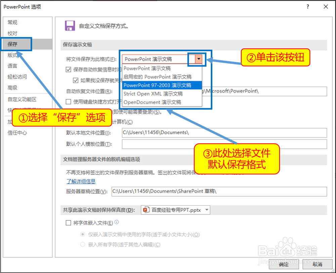Click the help question mark icon
This screenshot has height=273, width=336.
click(308, 7)
